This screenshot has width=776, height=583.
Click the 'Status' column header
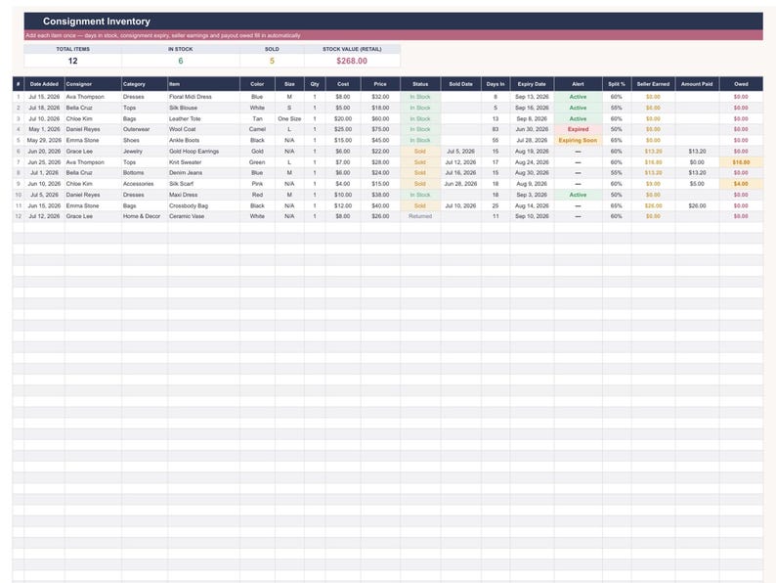[420, 84]
